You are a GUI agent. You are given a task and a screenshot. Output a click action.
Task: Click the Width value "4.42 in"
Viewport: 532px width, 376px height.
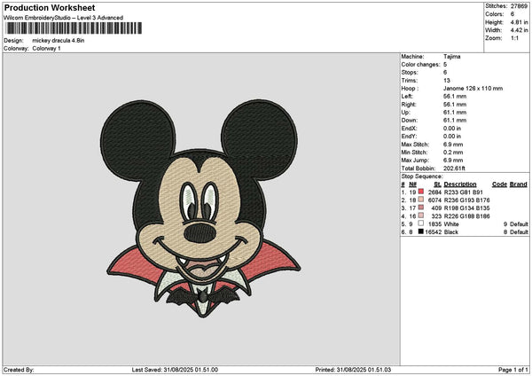(519, 30)
